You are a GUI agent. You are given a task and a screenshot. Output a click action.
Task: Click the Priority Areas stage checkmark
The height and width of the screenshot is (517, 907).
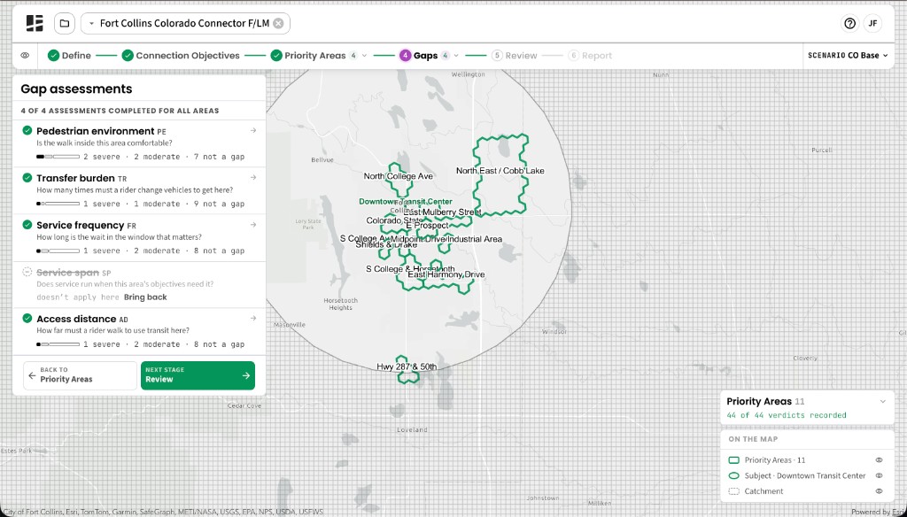(x=276, y=56)
